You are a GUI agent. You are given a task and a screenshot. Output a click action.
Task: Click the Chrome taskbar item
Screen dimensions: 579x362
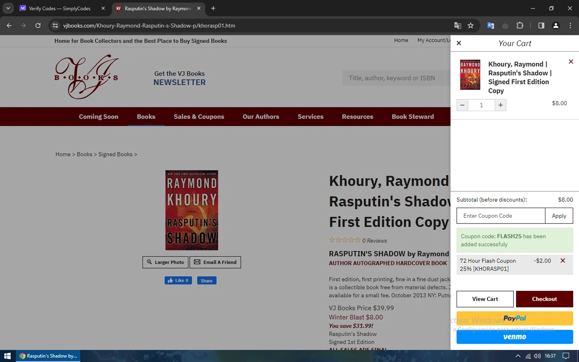(x=49, y=356)
